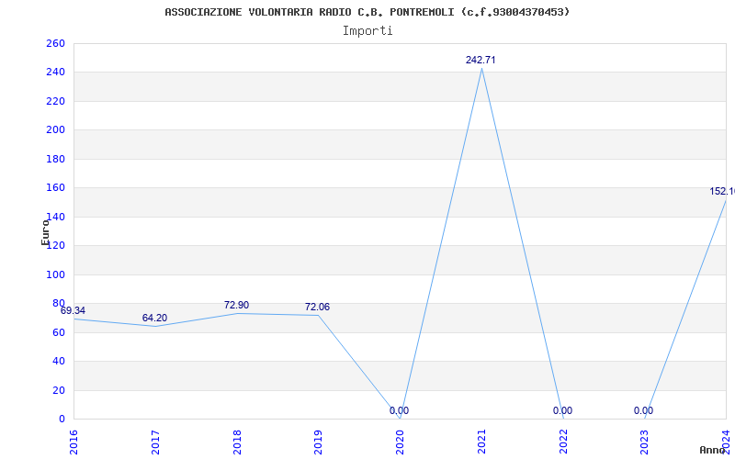
Task: Click the 2018 data point on the line
Action: pyautogui.click(x=237, y=313)
